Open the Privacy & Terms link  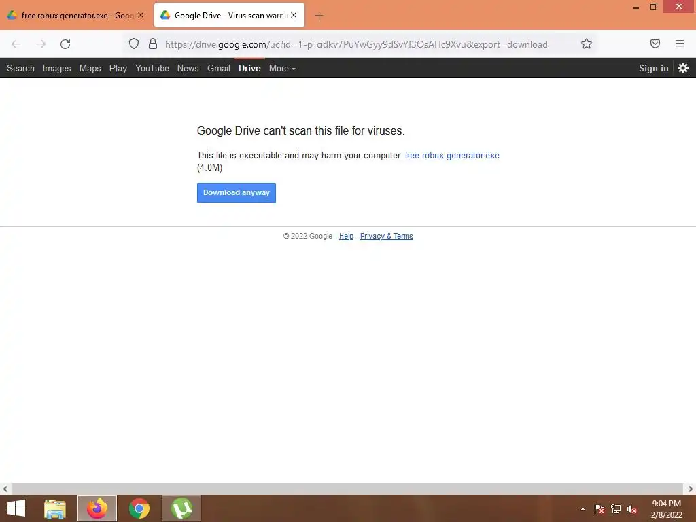pyautogui.click(x=387, y=236)
